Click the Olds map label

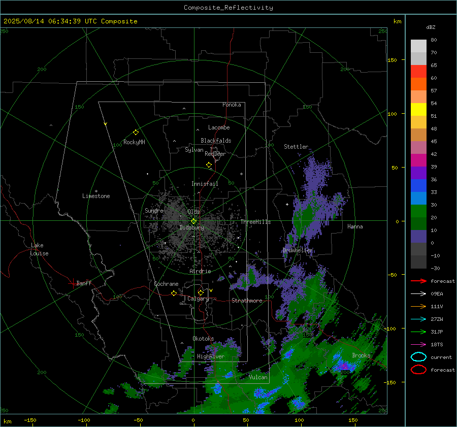tap(193, 211)
